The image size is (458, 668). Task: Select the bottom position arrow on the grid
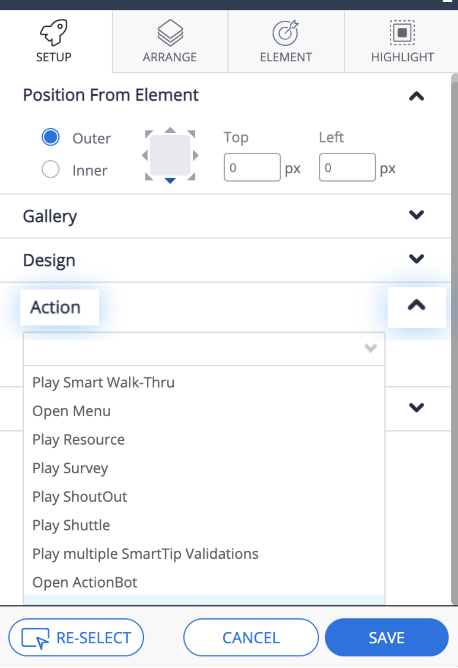click(x=170, y=181)
